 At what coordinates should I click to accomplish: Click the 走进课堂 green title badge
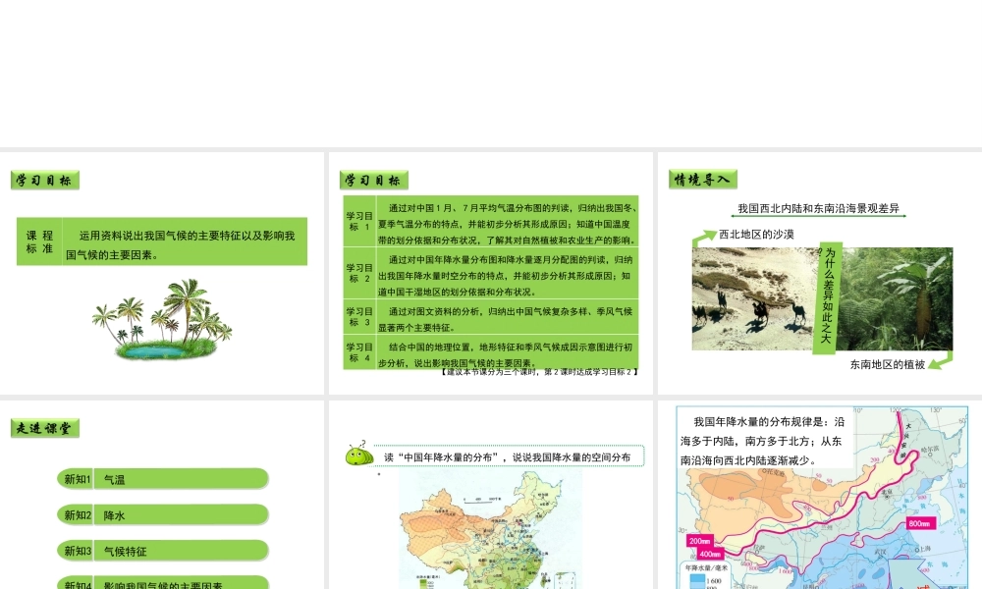pos(45,428)
